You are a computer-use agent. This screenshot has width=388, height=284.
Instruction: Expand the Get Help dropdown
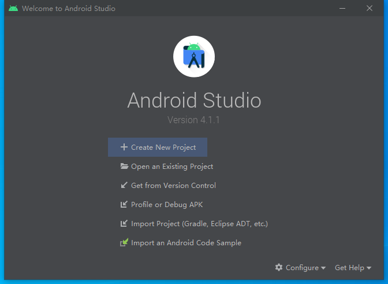tap(353, 268)
